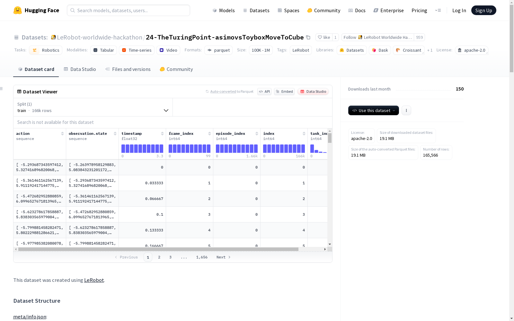Open the Models nav item
This screenshot has width=514, height=321.
pos(224,10)
